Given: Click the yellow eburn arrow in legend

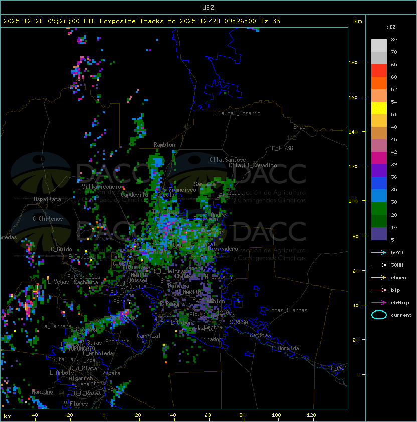Looking at the screenshot, I should pyautogui.click(x=379, y=277).
